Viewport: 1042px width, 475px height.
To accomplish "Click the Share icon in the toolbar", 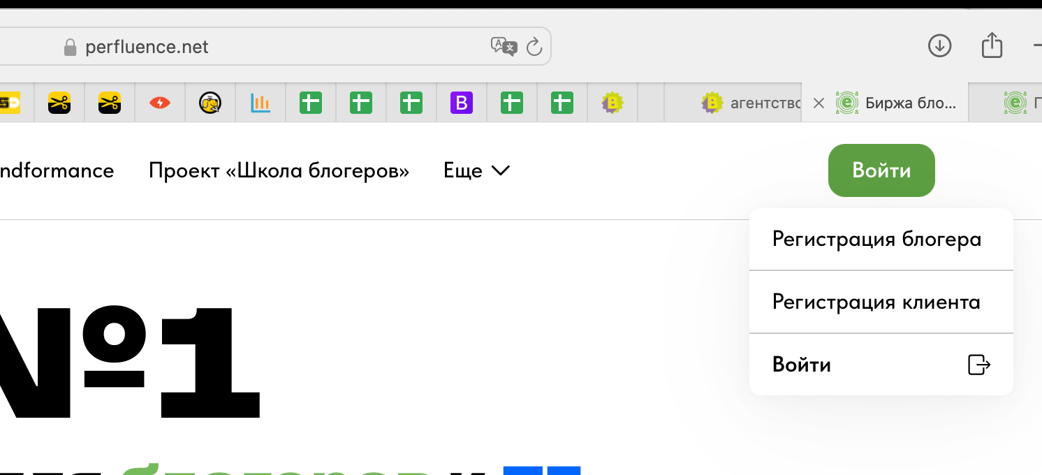I will coord(992,46).
